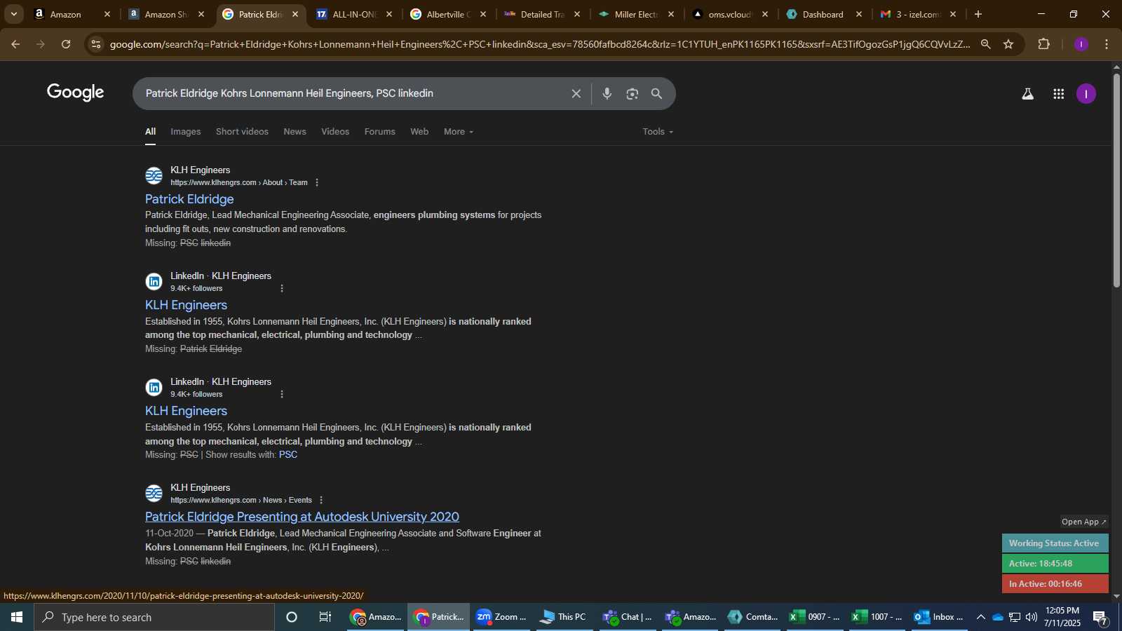Select the Videos tab
Viewport: 1122px width, 631px height.
point(335,132)
